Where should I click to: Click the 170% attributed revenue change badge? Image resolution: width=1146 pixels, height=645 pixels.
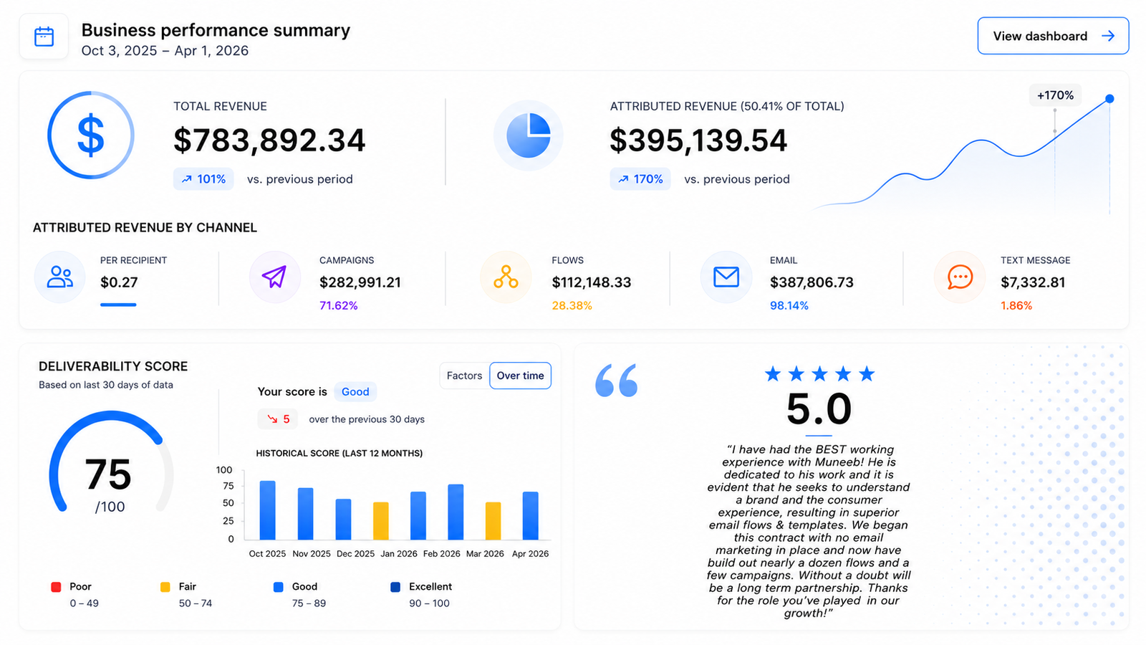click(640, 179)
